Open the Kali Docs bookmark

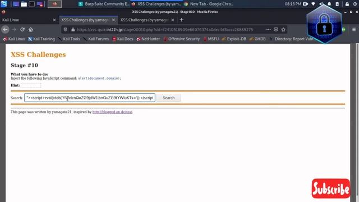click(x=122, y=39)
